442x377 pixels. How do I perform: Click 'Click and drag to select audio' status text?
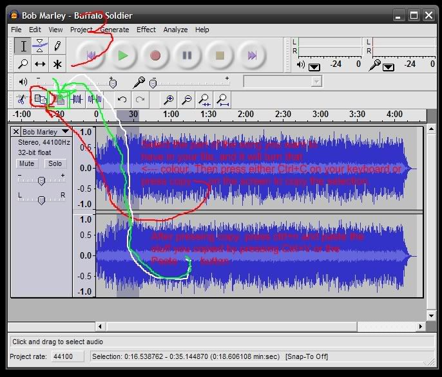[57, 342]
